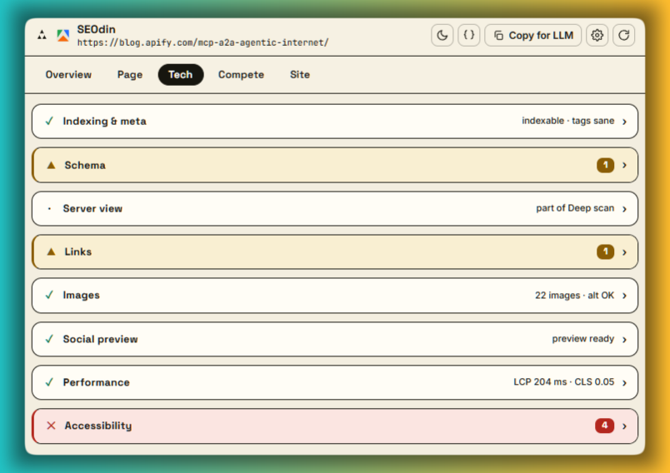This screenshot has height=473, width=670.
Task: Click the Accessibility badge showing 4
Action: (605, 426)
